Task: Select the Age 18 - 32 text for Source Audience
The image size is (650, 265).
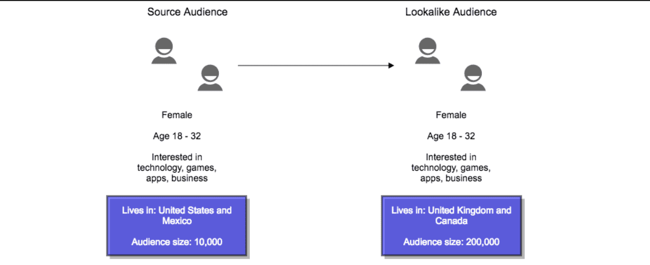Action: 177,136
